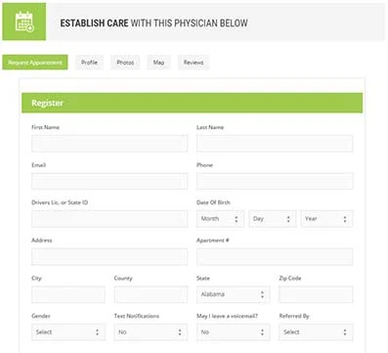The width and height of the screenshot is (388, 353).
Task: Select a Gender from the dropdown
Action: (68, 332)
